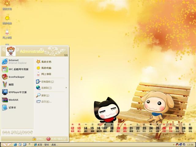Screen dimensions: 196x147
Task: Click the second quick launch icon
Action: point(20,145)
